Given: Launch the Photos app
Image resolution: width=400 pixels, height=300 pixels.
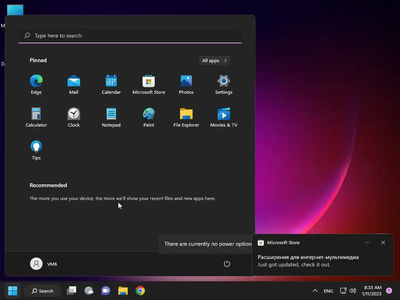Looking at the screenshot, I should [x=186, y=85].
